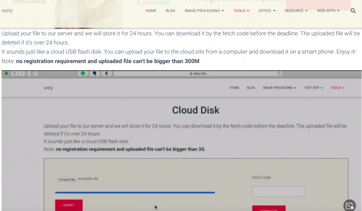Select BLOG in the embedded page navigation
The height and width of the screenshot is (211, 362).
251,88
